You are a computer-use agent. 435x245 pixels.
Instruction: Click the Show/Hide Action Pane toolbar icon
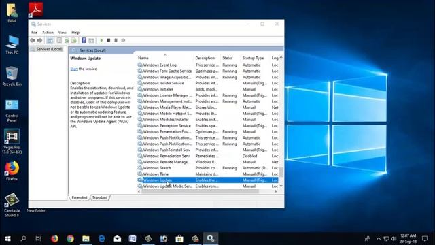91,40
